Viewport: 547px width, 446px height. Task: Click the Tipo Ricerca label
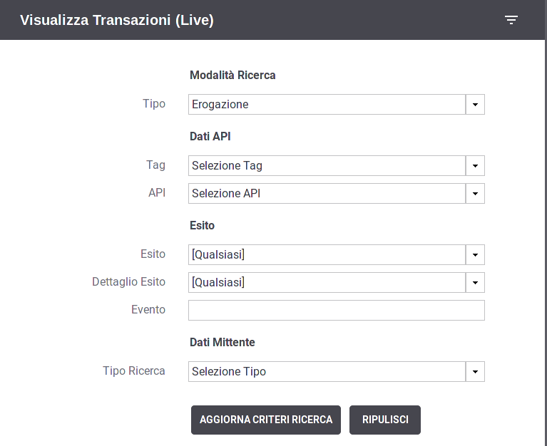click(x=134, y=370)
